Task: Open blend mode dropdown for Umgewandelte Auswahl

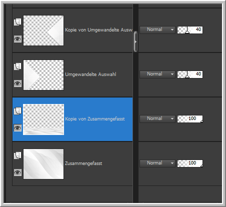Action: click(157, 74)
